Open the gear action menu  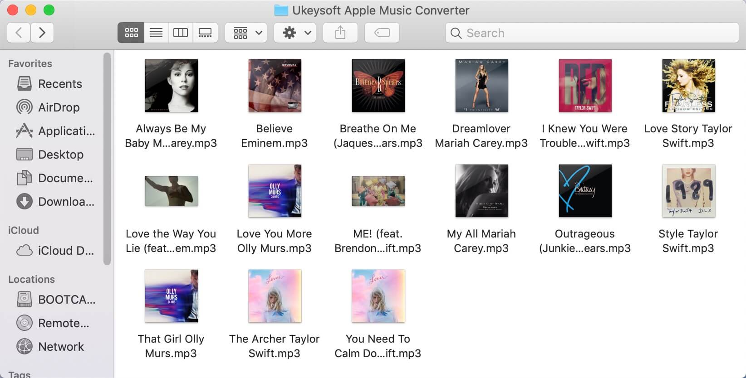click(295, 33)
